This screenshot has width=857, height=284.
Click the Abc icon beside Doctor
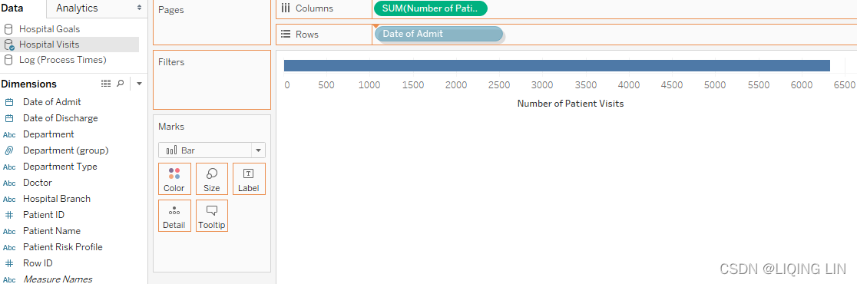[8, 183]
